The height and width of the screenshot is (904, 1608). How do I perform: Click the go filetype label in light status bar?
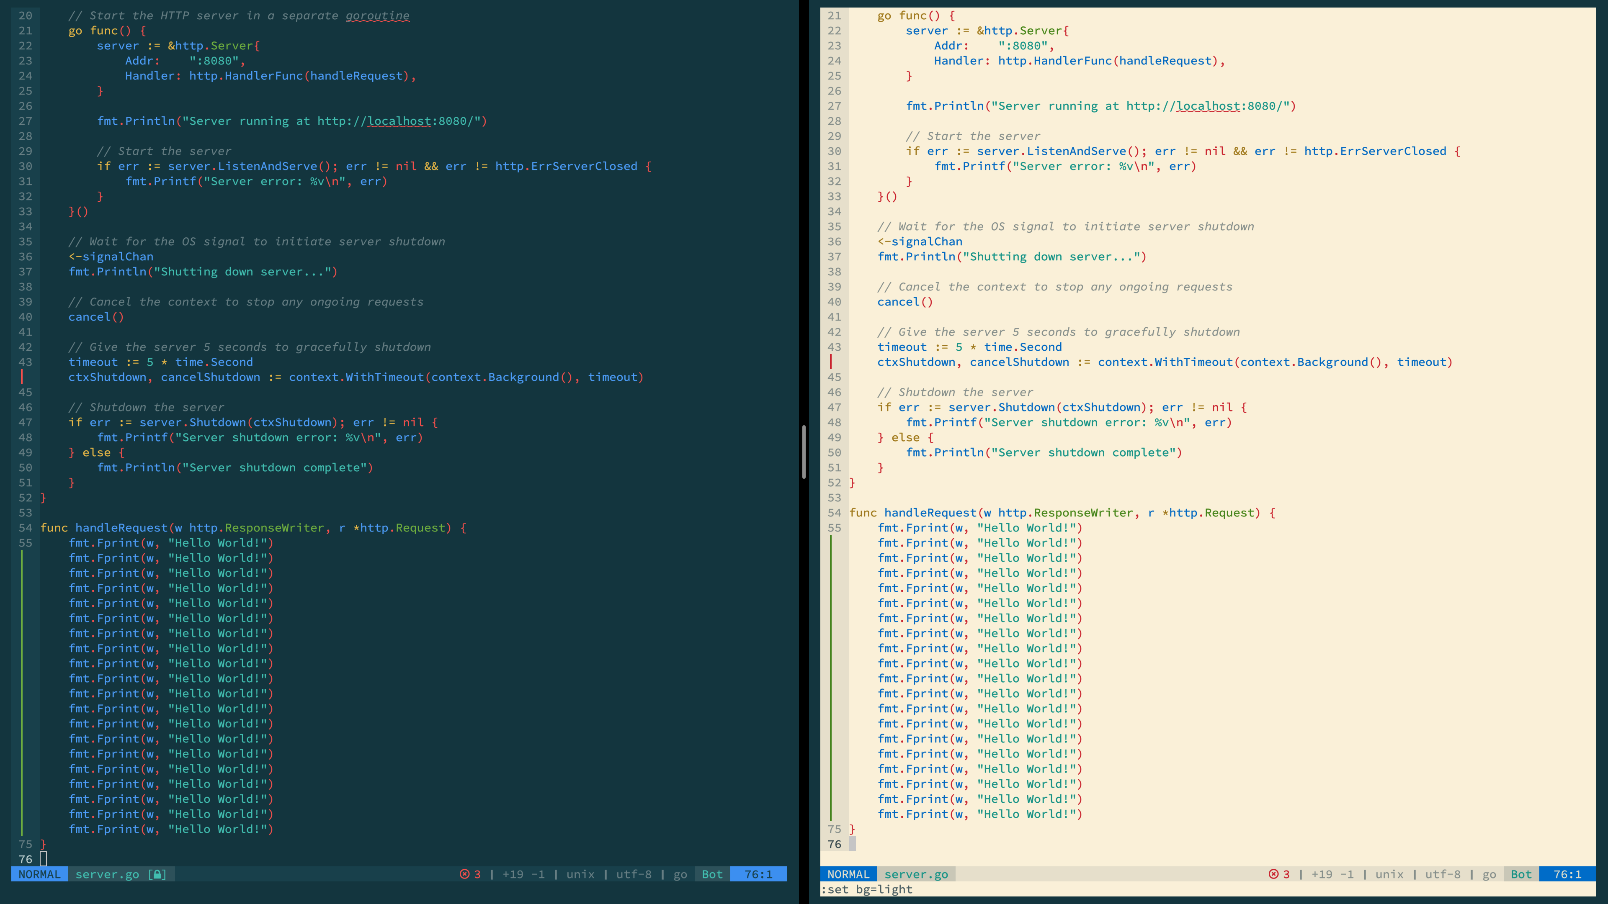(x=1489, y=874)
